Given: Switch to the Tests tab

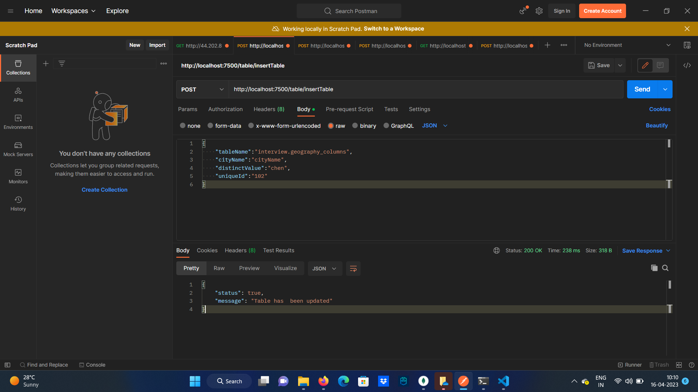Looking at the screenshot, I should 391,109.
